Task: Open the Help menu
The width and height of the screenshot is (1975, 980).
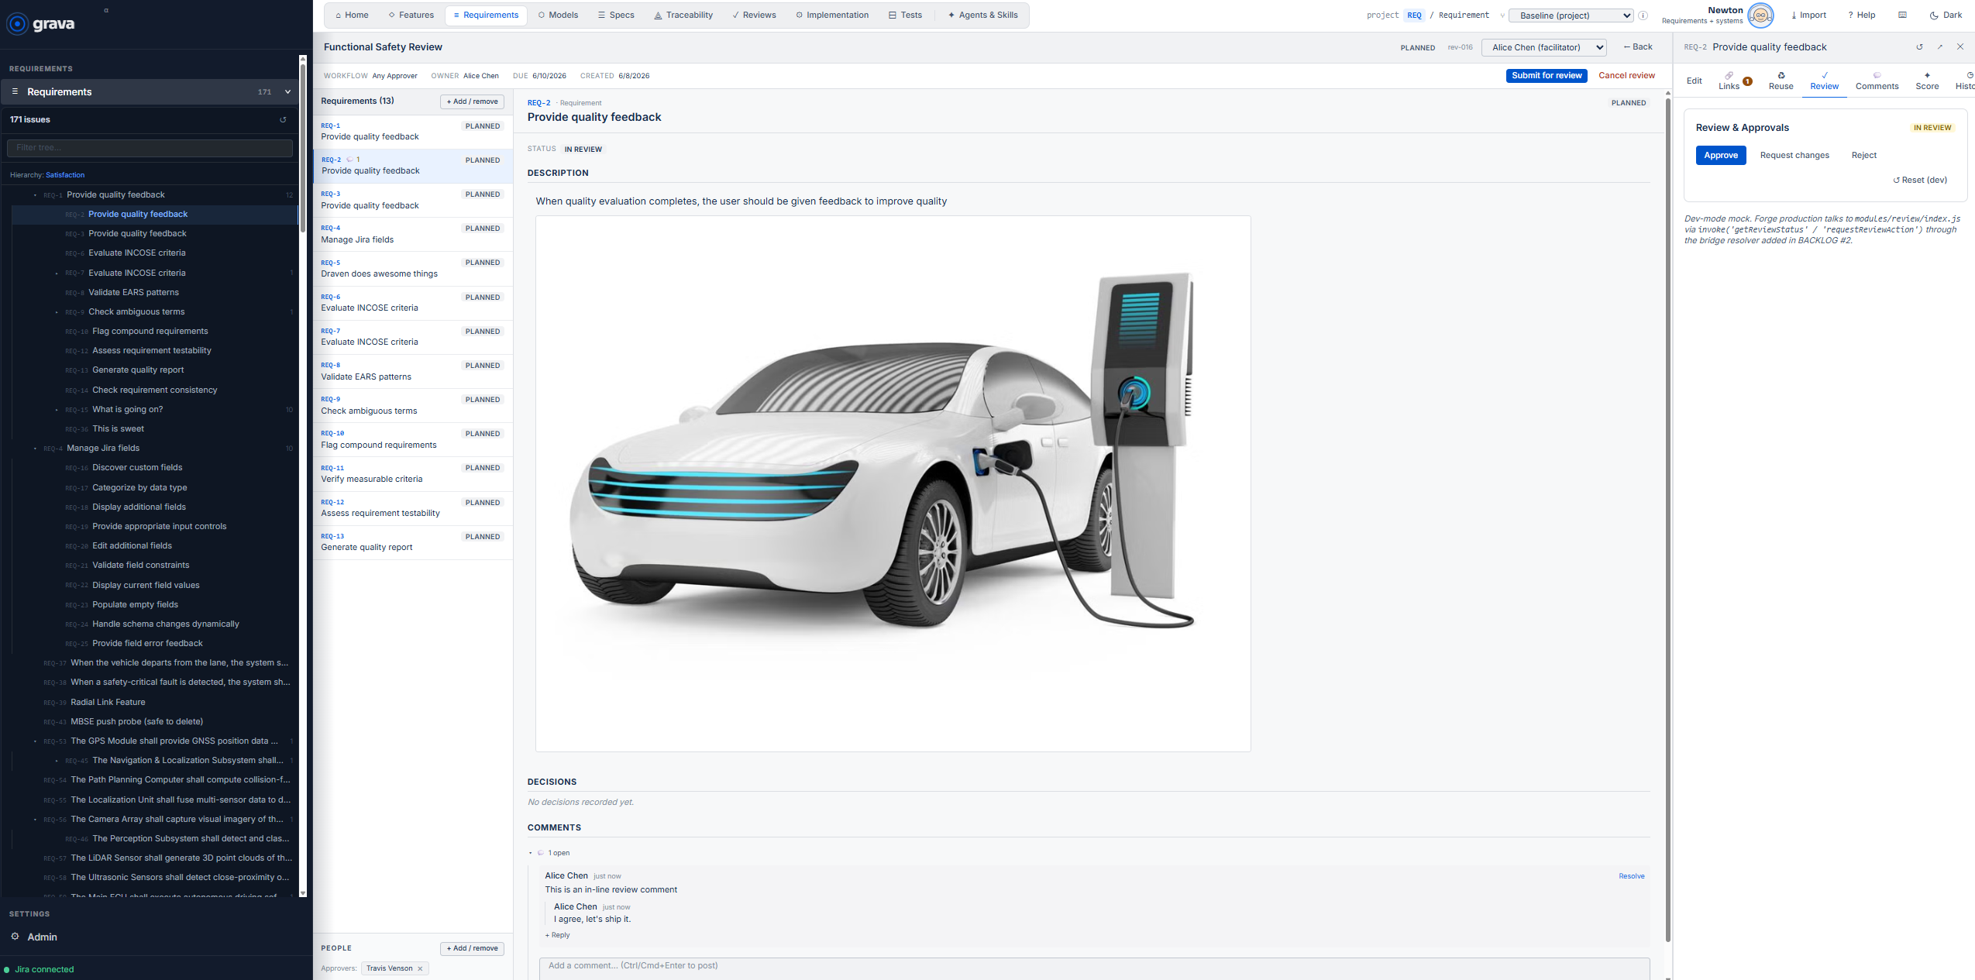Action: point(1861,15)
